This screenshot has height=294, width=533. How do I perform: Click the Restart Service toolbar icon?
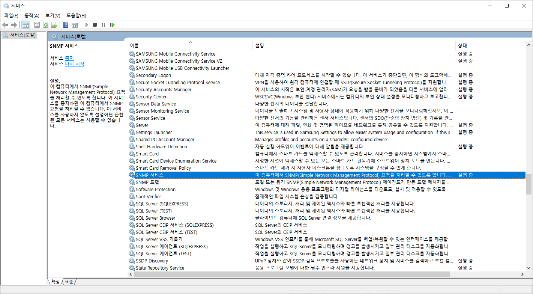point(112,25)
